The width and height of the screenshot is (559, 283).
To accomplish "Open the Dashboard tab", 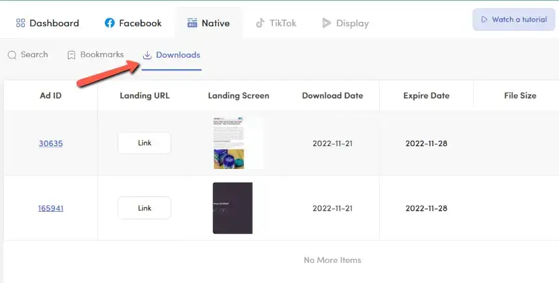I will tap(54, 23).
